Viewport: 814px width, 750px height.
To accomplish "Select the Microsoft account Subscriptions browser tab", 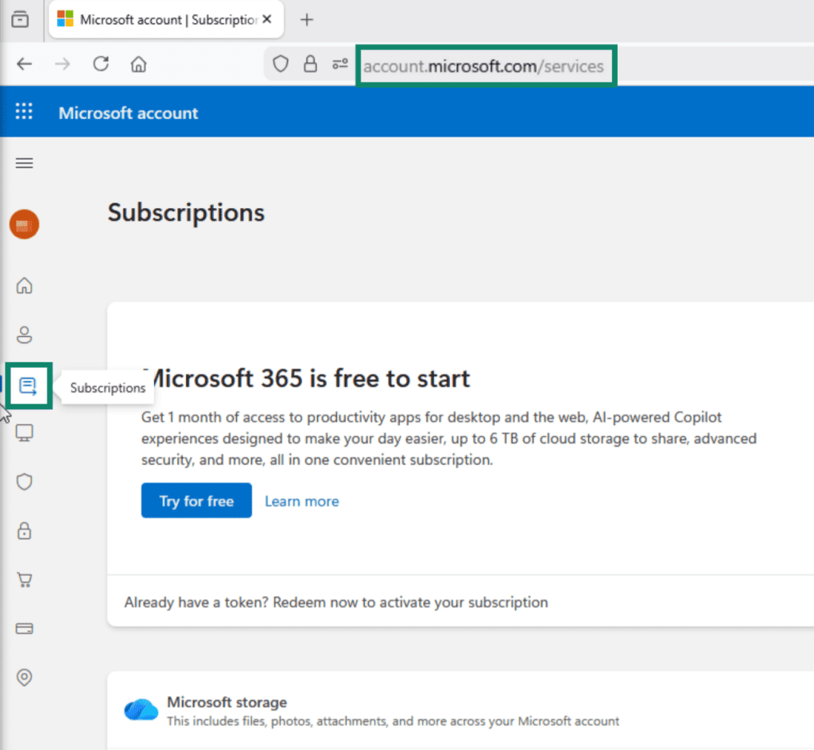I will 166,20.
